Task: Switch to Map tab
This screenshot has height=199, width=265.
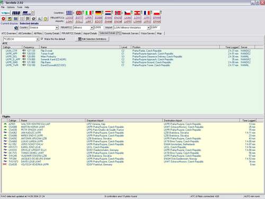Action: tap(160, 33)
